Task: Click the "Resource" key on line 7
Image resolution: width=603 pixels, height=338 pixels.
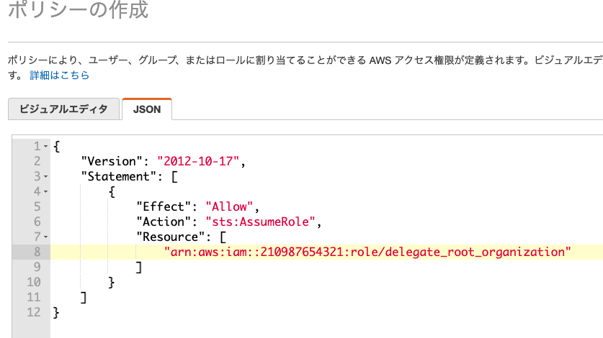Action: 170,237
